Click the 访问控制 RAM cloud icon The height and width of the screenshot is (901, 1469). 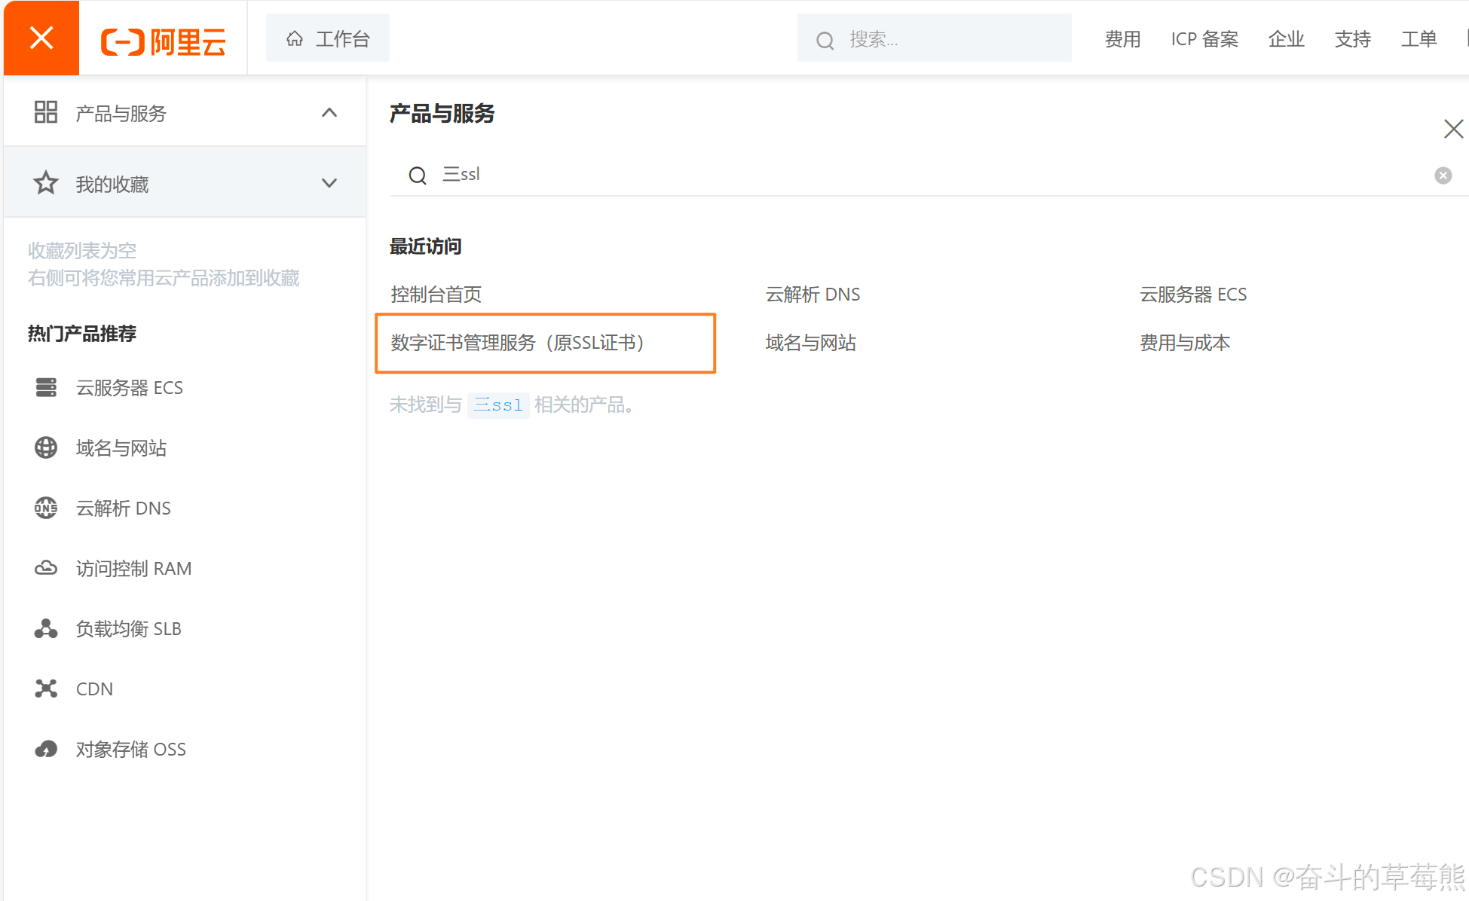[46, 568]
